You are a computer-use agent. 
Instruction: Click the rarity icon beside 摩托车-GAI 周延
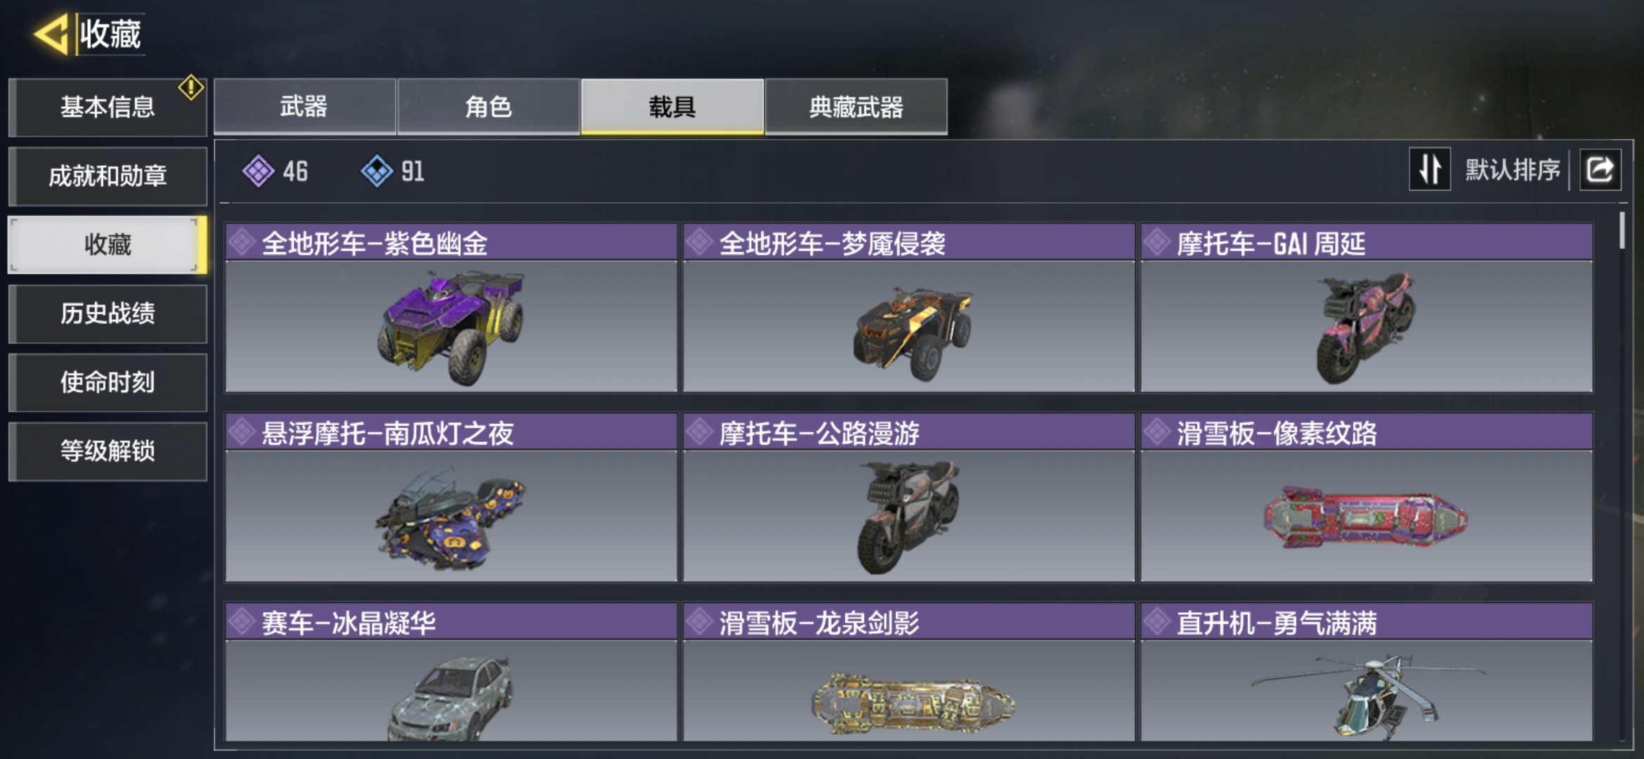pos(1157,242)
